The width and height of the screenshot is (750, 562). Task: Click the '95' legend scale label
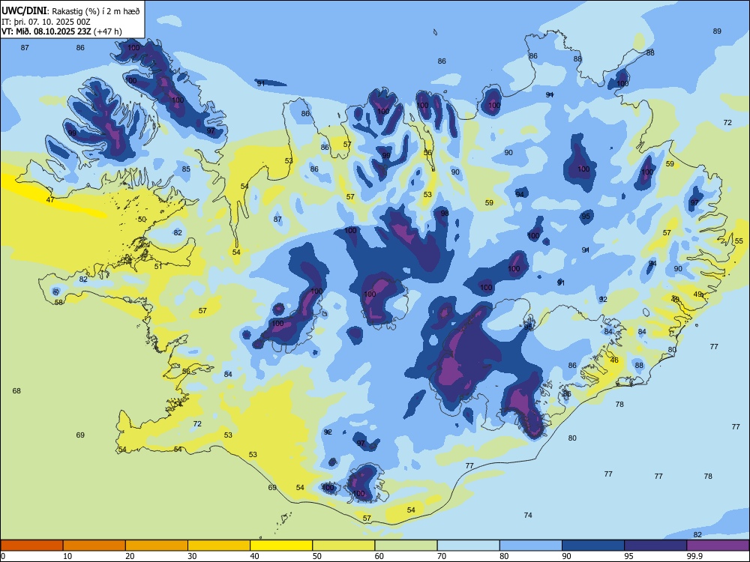(629, 556)
